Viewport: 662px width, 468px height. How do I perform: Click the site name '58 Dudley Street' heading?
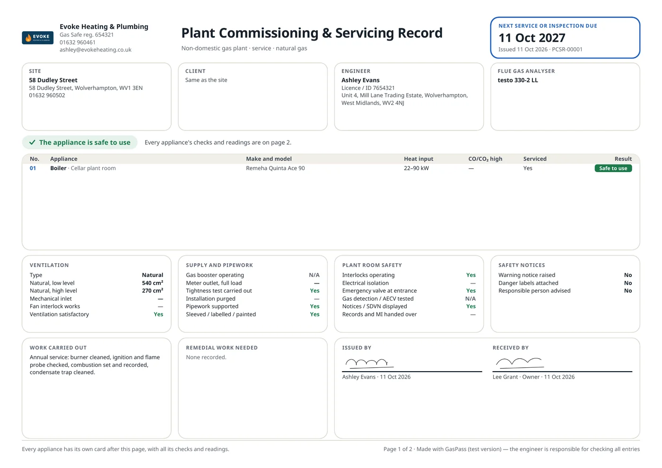pyautogui.click(x=53, y=80)
